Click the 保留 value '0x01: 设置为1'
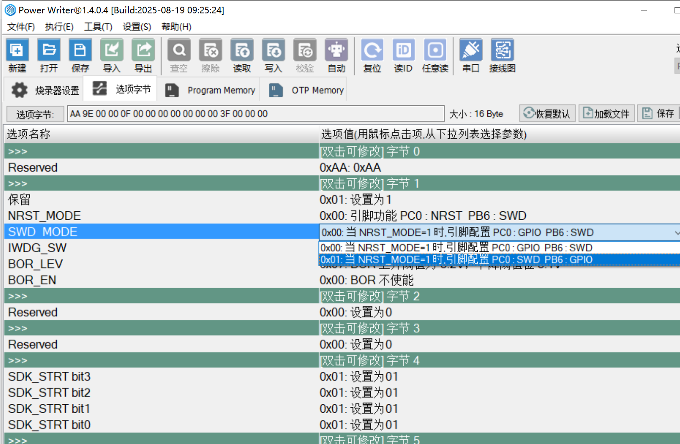This screenshot has width=680, height=444. 356,200
